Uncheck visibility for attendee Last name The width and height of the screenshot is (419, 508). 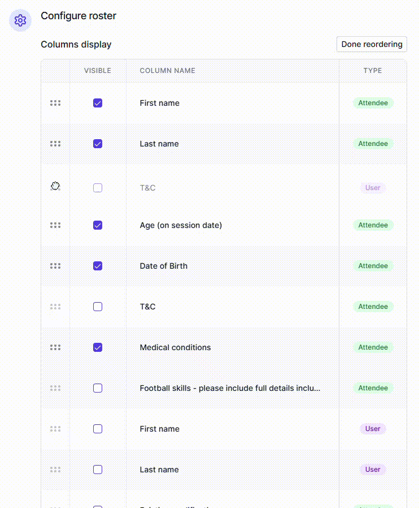98,144
